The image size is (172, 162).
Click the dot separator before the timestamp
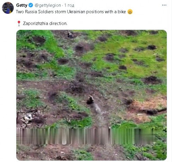coord(63,6)
